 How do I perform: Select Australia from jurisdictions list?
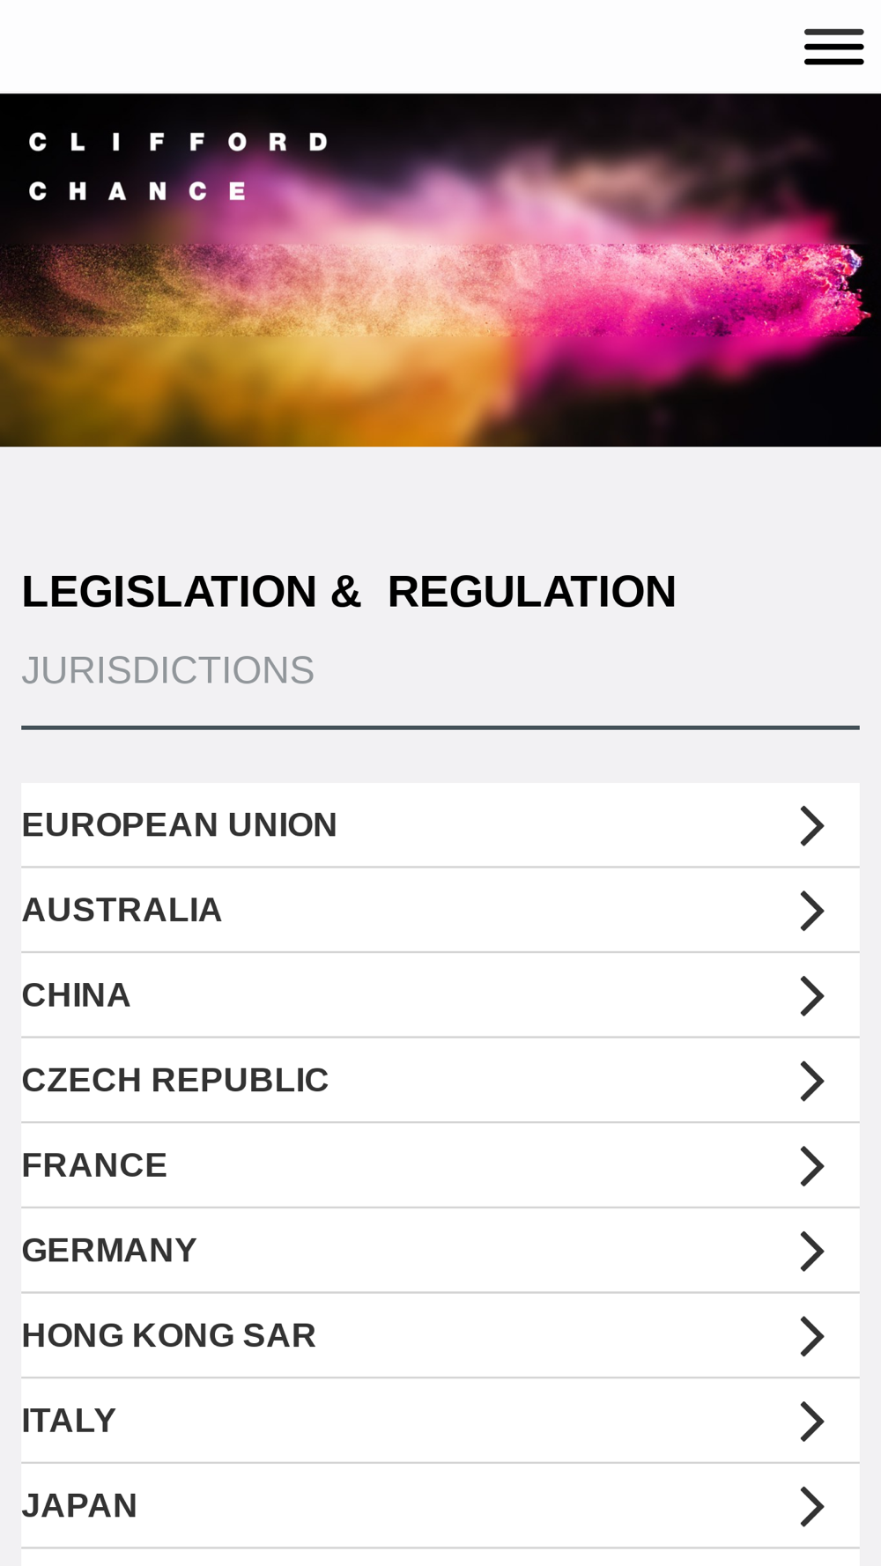point(122,910)
